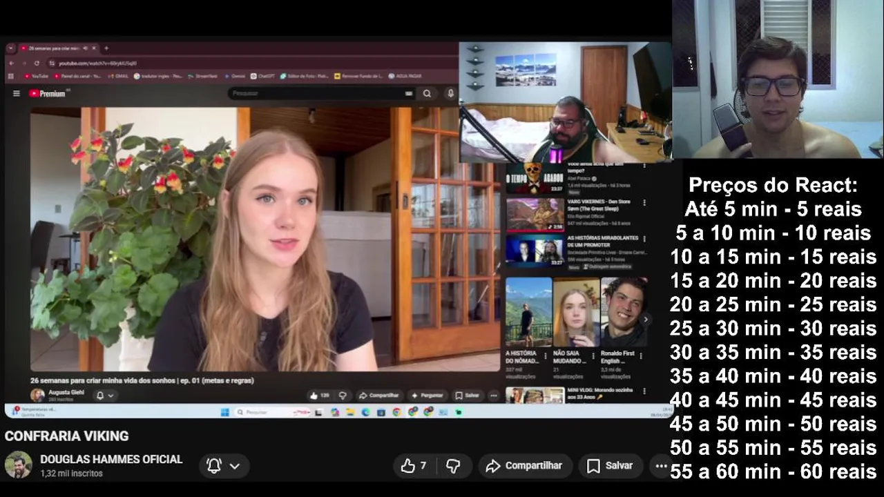
Task: Like the '26 semanas' video (139)
Action: 320,396
